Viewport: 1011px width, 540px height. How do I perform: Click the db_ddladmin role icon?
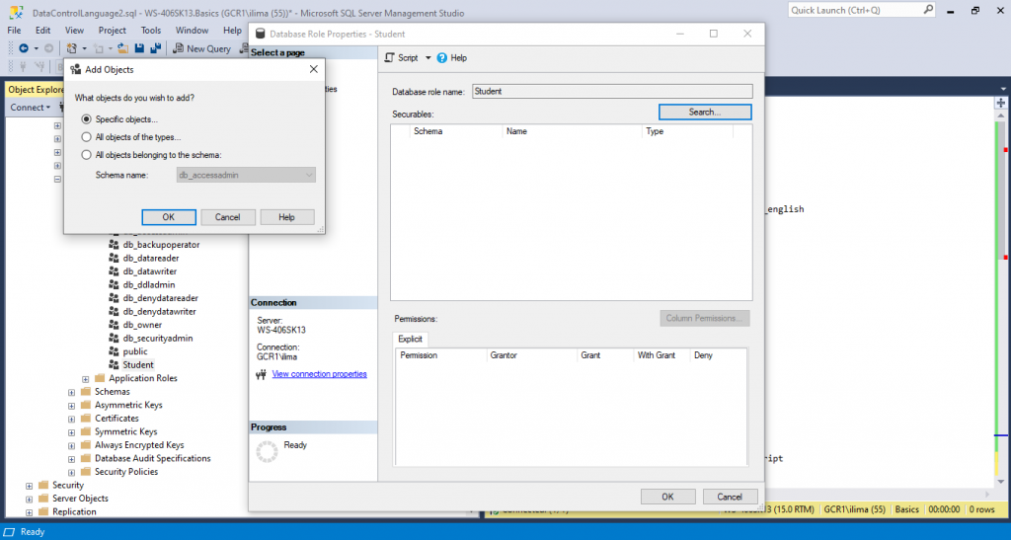click(x=114, y=285)
